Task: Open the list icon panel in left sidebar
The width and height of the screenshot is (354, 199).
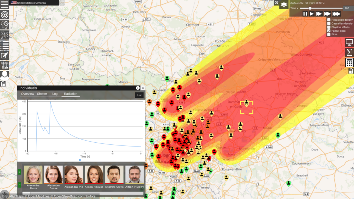Action: pos(4,45)
